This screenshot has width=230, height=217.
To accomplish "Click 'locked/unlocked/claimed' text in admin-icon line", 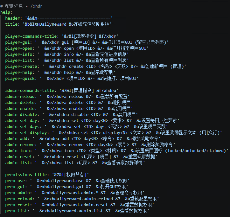I will (x=196, y=151).
